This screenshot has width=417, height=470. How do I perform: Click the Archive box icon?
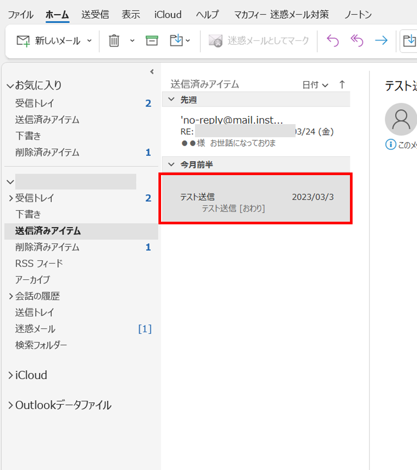(x=151, y=41)
